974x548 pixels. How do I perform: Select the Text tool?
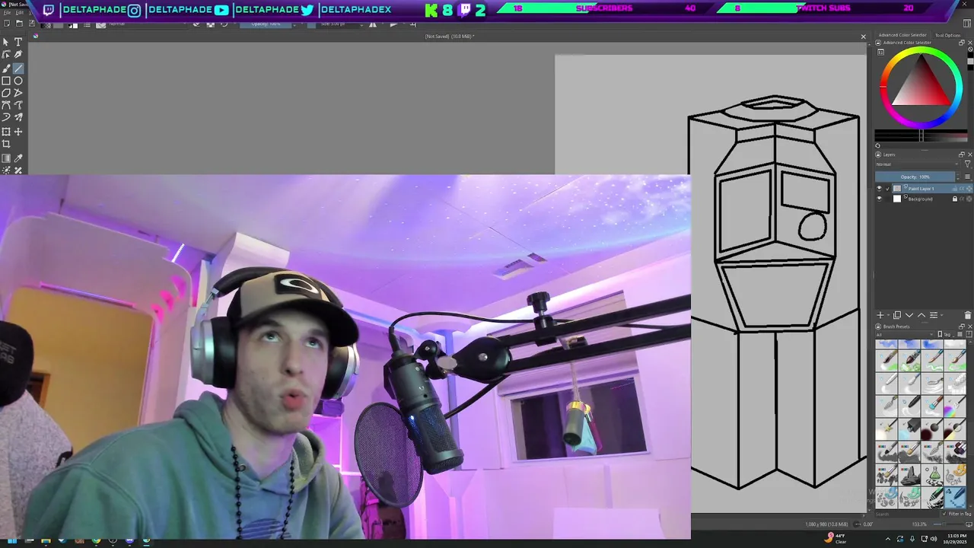[x=18, y=42]
